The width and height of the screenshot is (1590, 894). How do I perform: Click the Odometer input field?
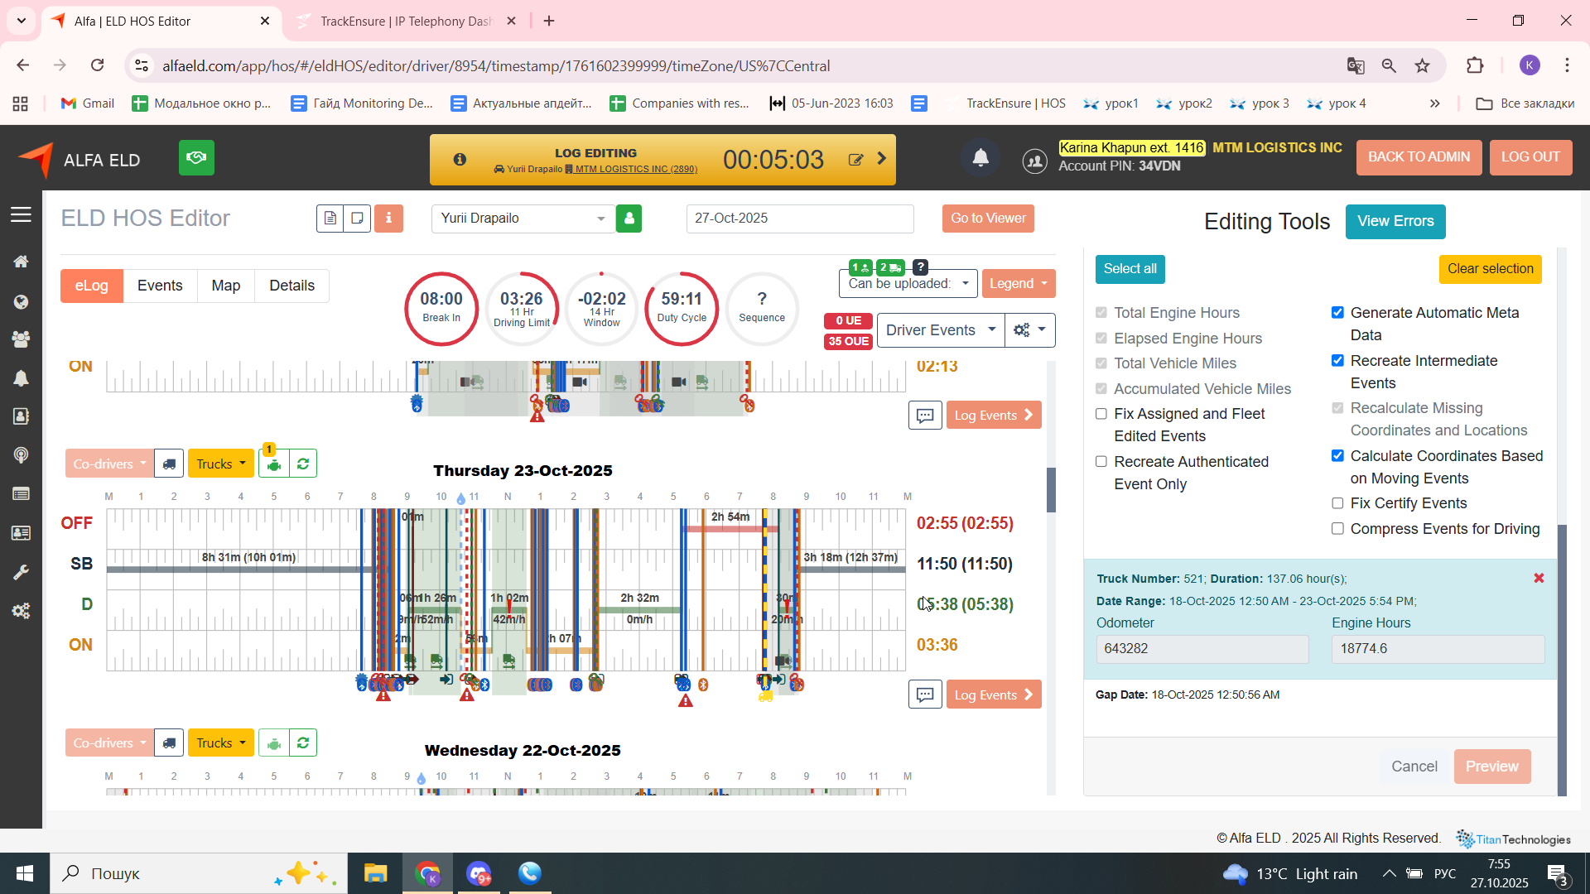pyautogui.click(x=1202, y=649)
